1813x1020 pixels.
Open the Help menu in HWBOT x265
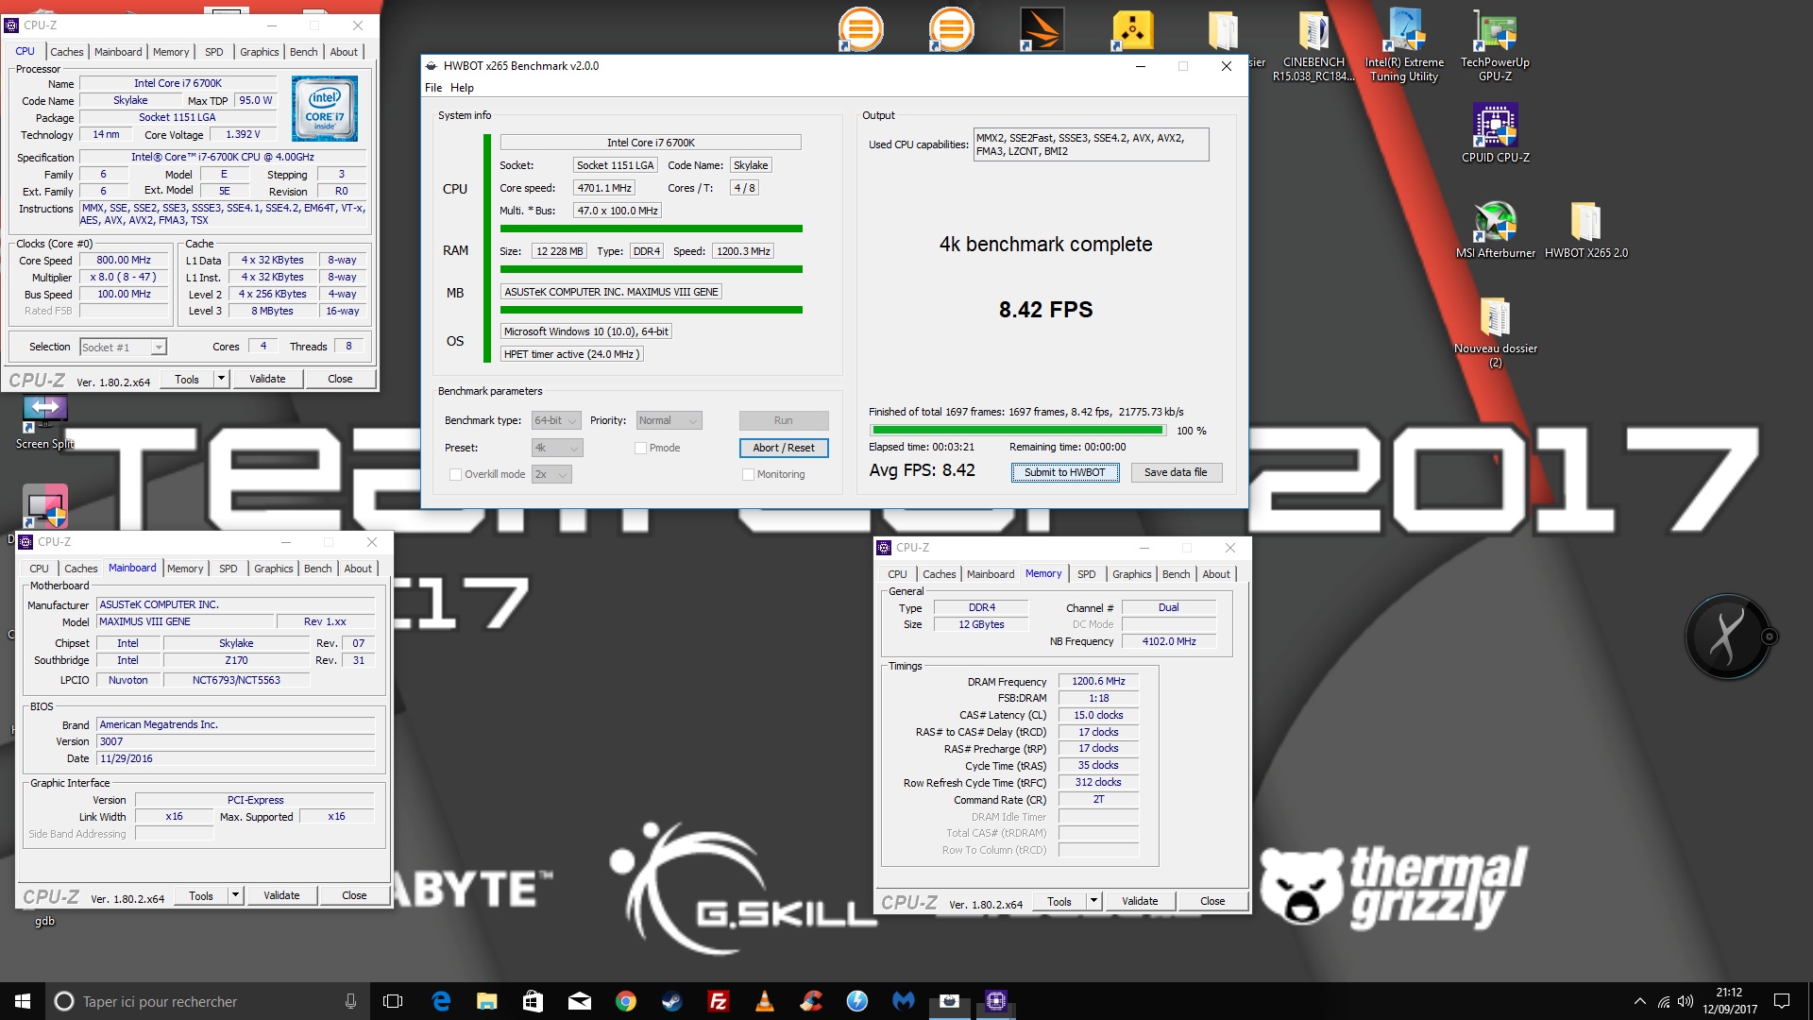tap(462, 88)
